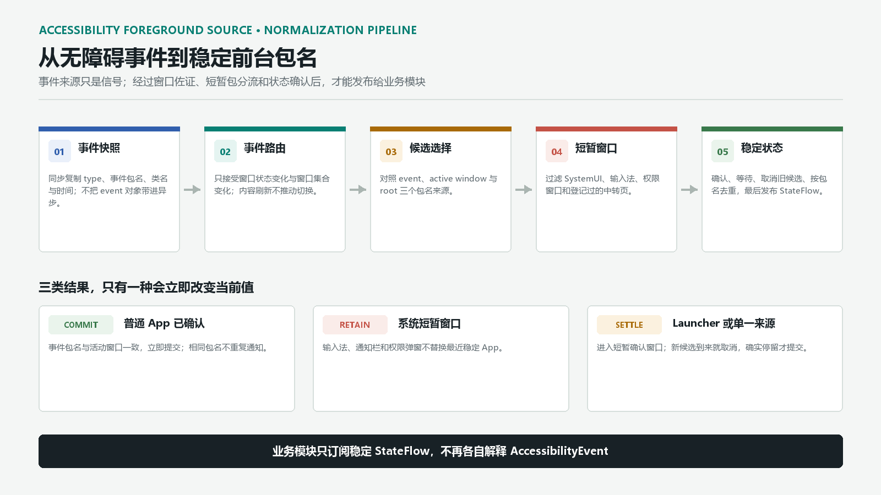This screenshot has width=881, height=495.
Task: Click the text 事件包名与活动窗口一致
Action: [x=160, y=348]
